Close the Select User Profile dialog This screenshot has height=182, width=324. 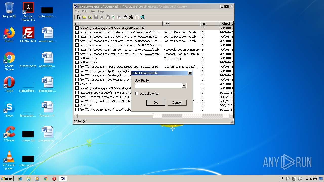click(x=190, y=73)
